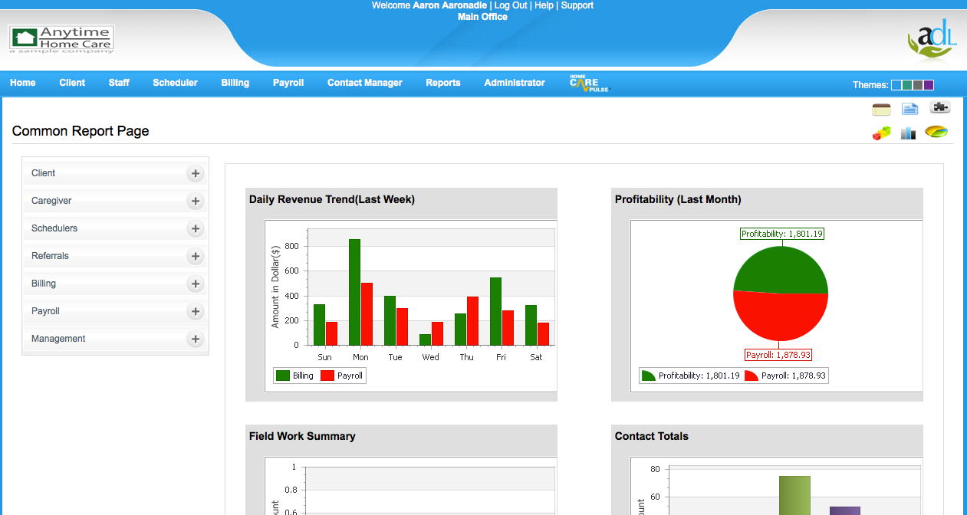
Task: Click the Help link in the header
Action: pyautogui.click(x=544, y=5)
